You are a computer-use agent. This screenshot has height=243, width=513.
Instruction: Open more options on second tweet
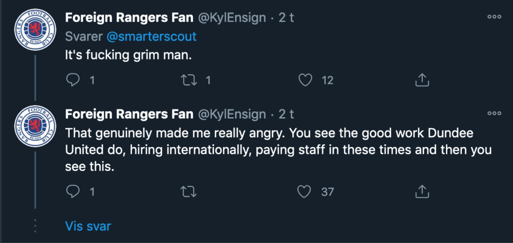click(494, 114)
